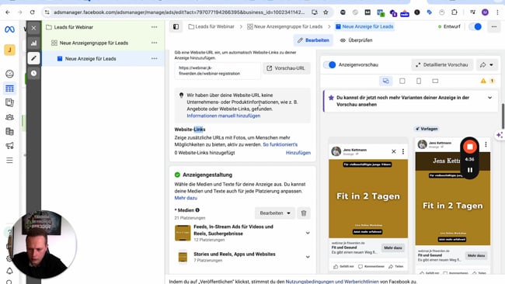Open Nutzungsbedingungen und Werberichtlinien link
The width and height of the screenshot is (505, 284).
pyautogui.click(x=332, y=282)
